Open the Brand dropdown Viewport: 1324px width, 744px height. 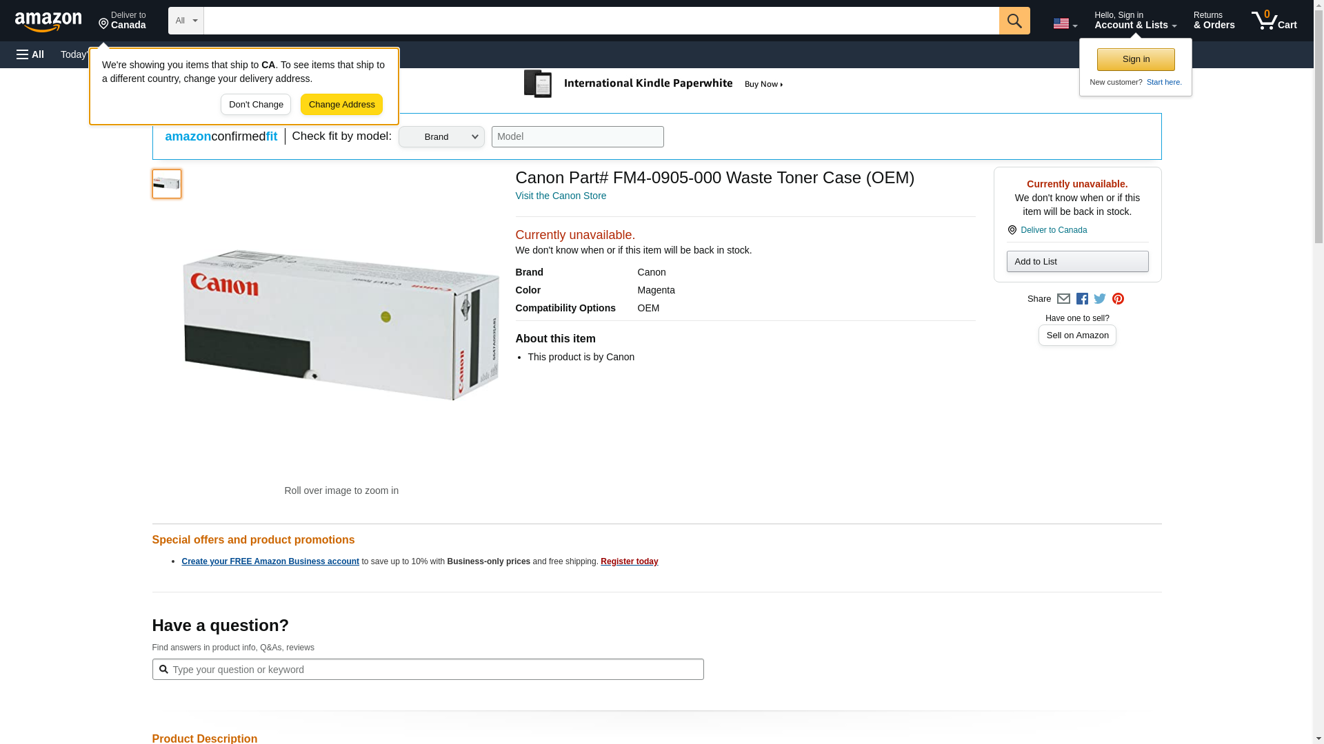tap(441, 136)
